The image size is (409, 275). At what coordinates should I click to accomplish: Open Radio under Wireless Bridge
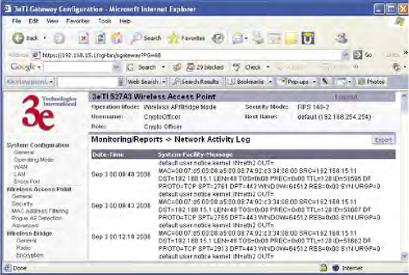(24, 247)
